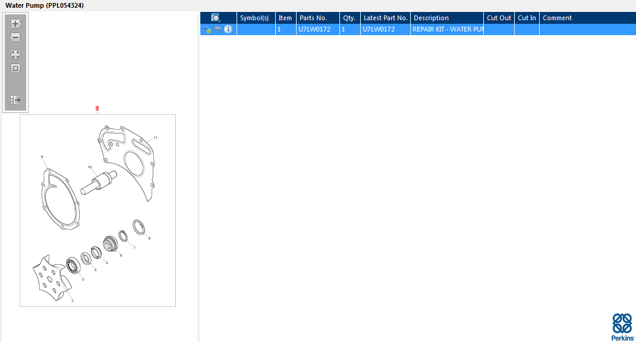This screenshot has height=342, width=636.
Task: Zoom in on the diagram with the plus button
Action: tap(15, 24)
